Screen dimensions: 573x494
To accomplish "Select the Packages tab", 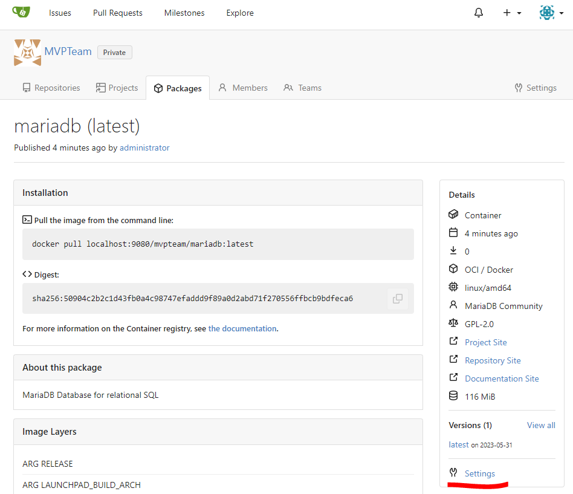I will pos(178,88).
